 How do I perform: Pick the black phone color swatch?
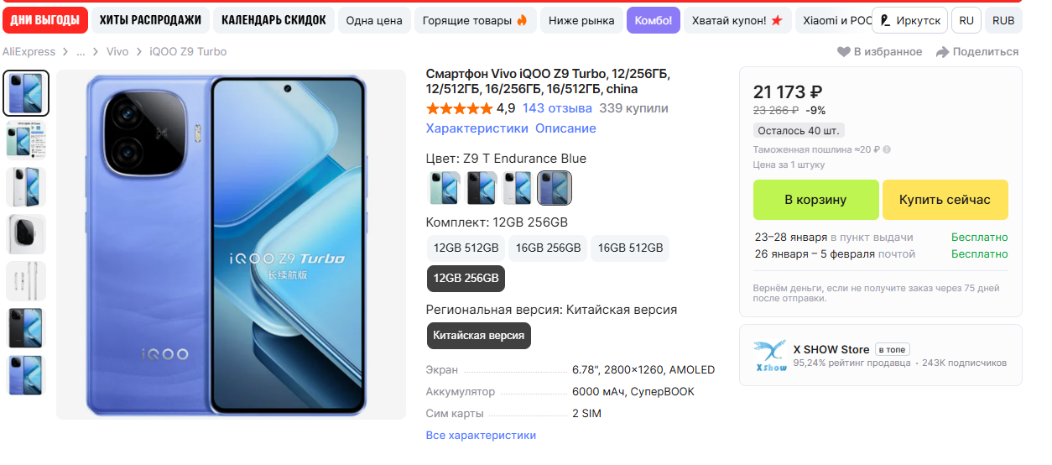pos(481,188)
